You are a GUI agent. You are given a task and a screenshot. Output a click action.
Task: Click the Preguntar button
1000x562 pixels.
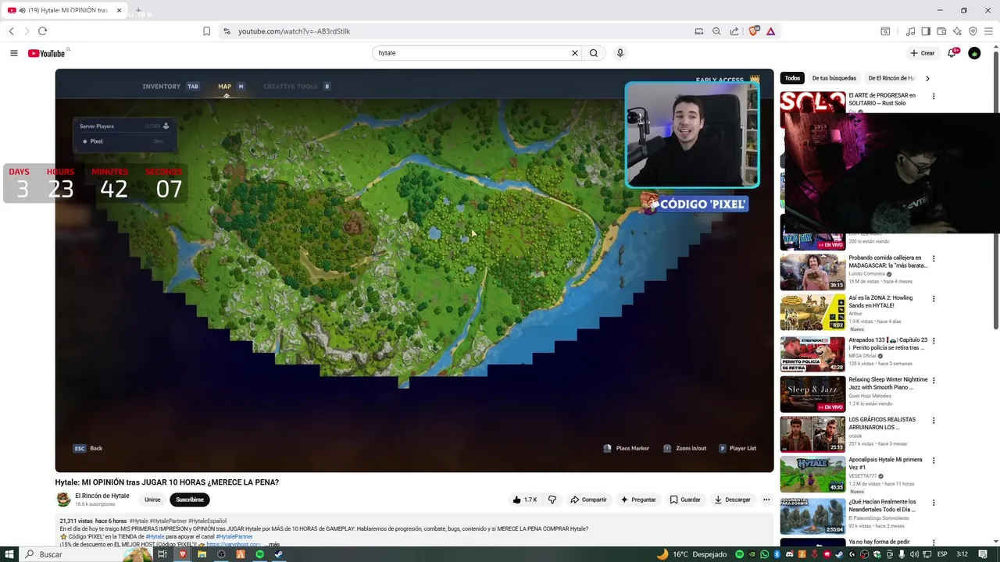click(638, 500)
